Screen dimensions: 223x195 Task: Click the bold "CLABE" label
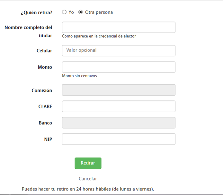pos(45,106)
